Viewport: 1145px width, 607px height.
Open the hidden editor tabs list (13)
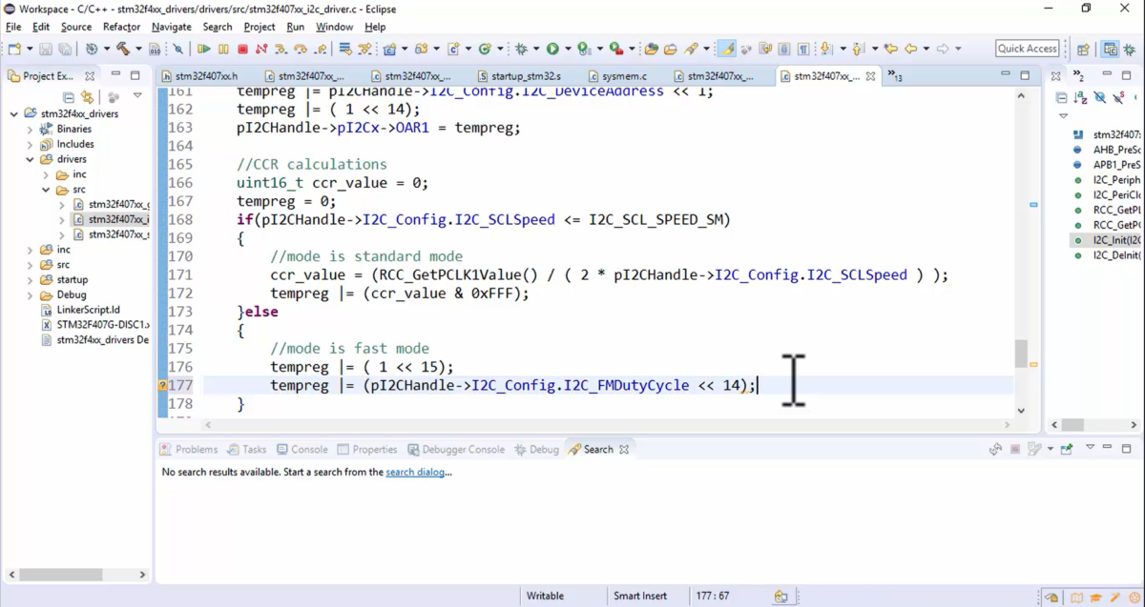[x=894, y=75]
